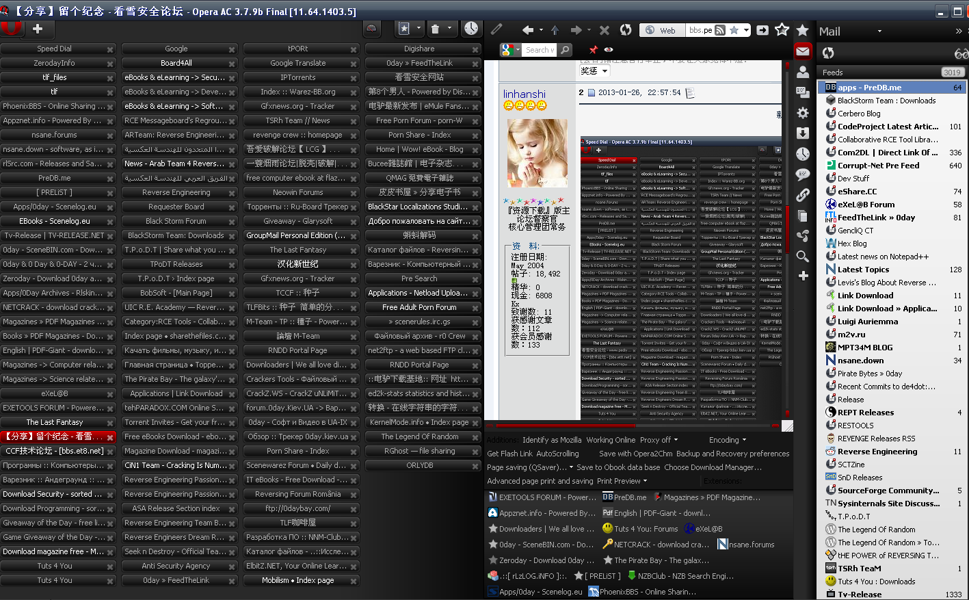
Task: Switch to the Google Translate tab
Action: click(x=302, y=63)
